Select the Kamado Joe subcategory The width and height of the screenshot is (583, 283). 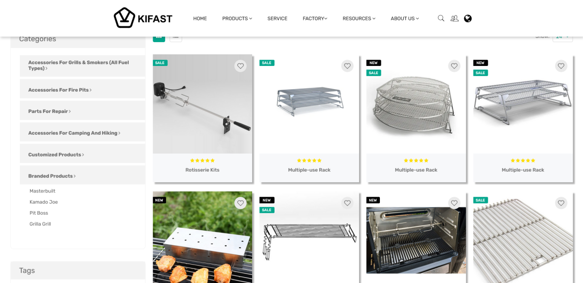(x=44, y=202)
